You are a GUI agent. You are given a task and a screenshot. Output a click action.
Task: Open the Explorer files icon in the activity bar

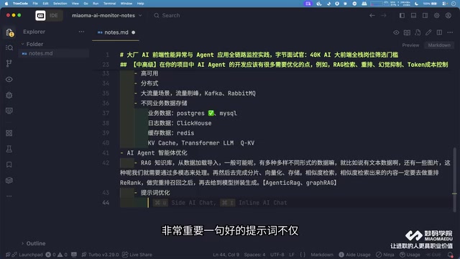pos(9,32)
